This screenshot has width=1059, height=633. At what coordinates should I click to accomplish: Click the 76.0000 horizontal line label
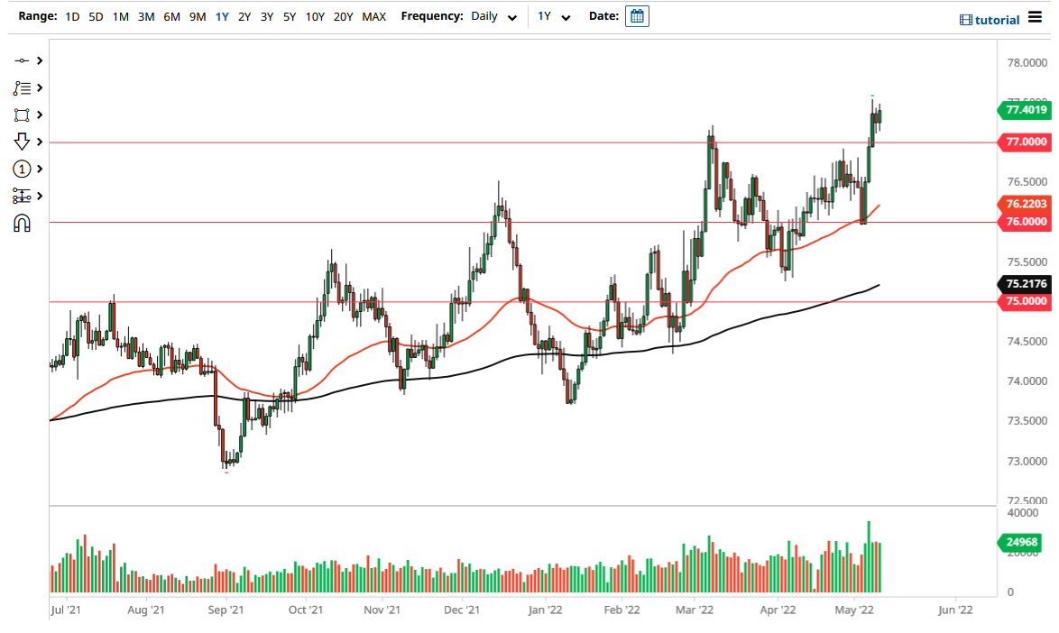pos(1025,221)
